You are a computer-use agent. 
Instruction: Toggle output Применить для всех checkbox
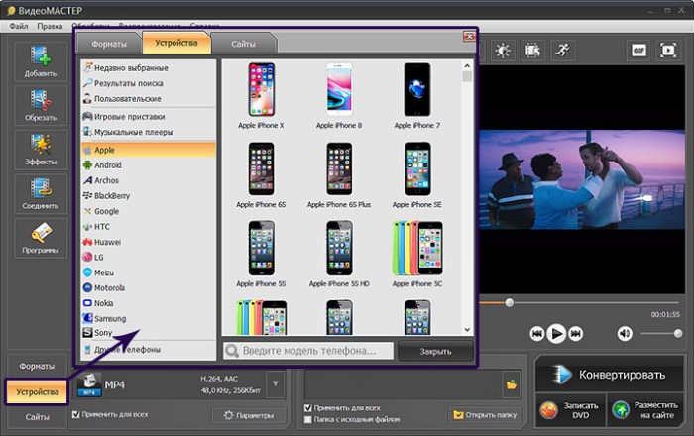pos(308,407)
